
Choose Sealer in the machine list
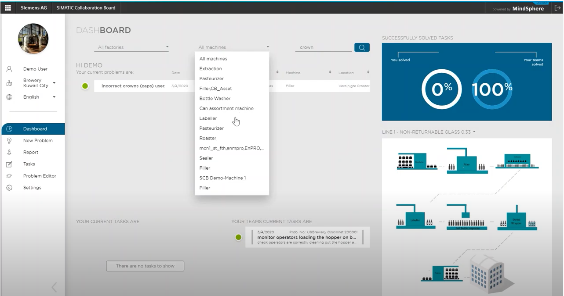(232, 158)
